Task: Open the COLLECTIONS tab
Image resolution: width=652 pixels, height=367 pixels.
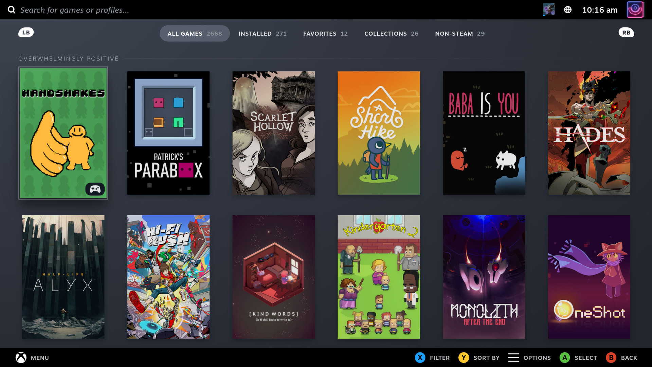Action: (x=391, y=34)
